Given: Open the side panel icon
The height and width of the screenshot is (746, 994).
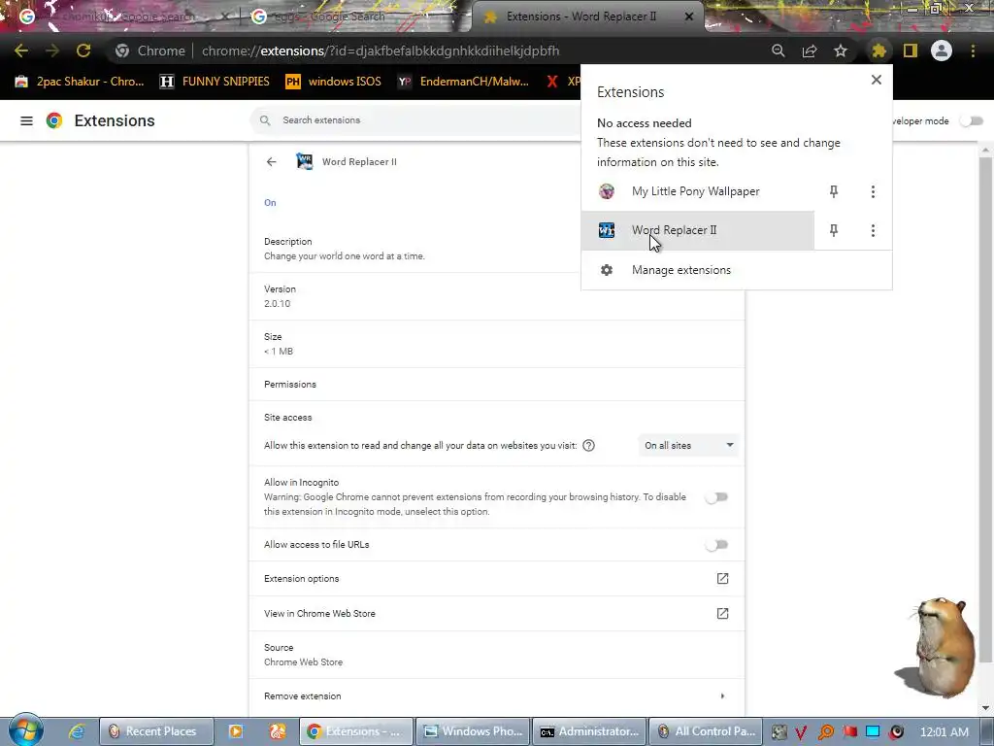Looking at the screenshot, I should click(x=911, y=51).
